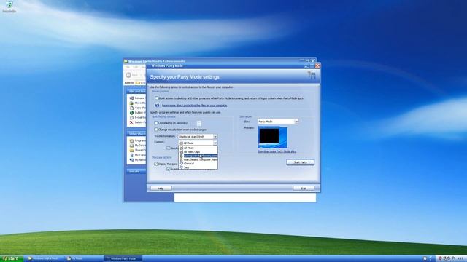Screen dimensions: 467x262
Task: Collapse File and Folder Tasks panel header
Action: click(136, 91)
